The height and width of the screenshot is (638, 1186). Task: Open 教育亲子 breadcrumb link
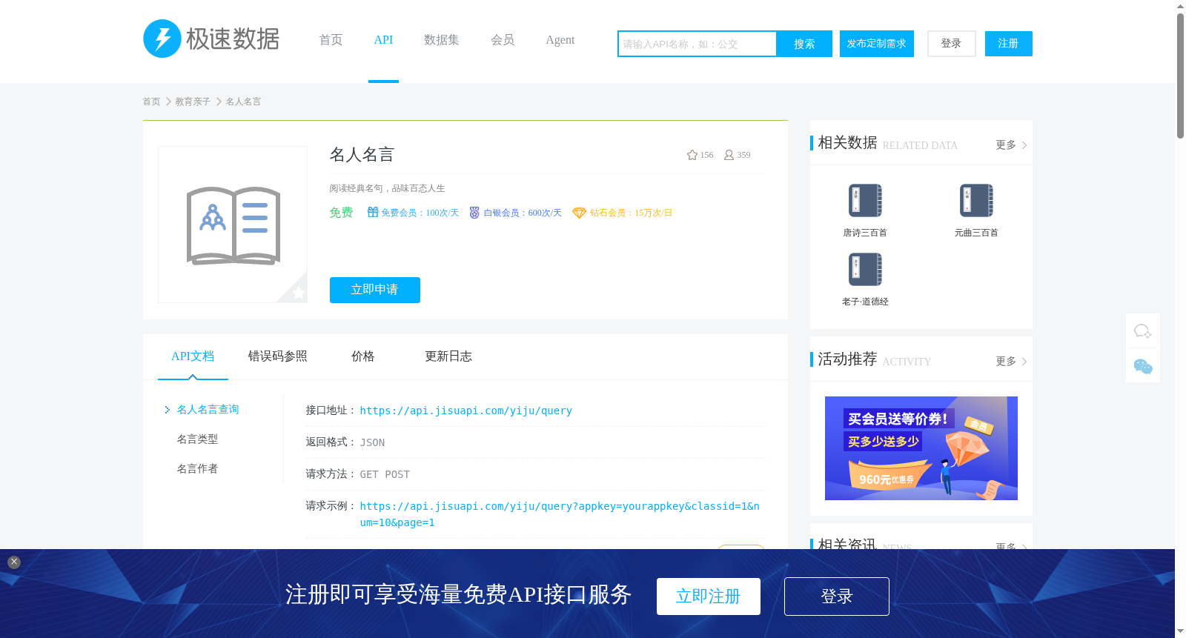pyautogui.click(x=193, y=102)
